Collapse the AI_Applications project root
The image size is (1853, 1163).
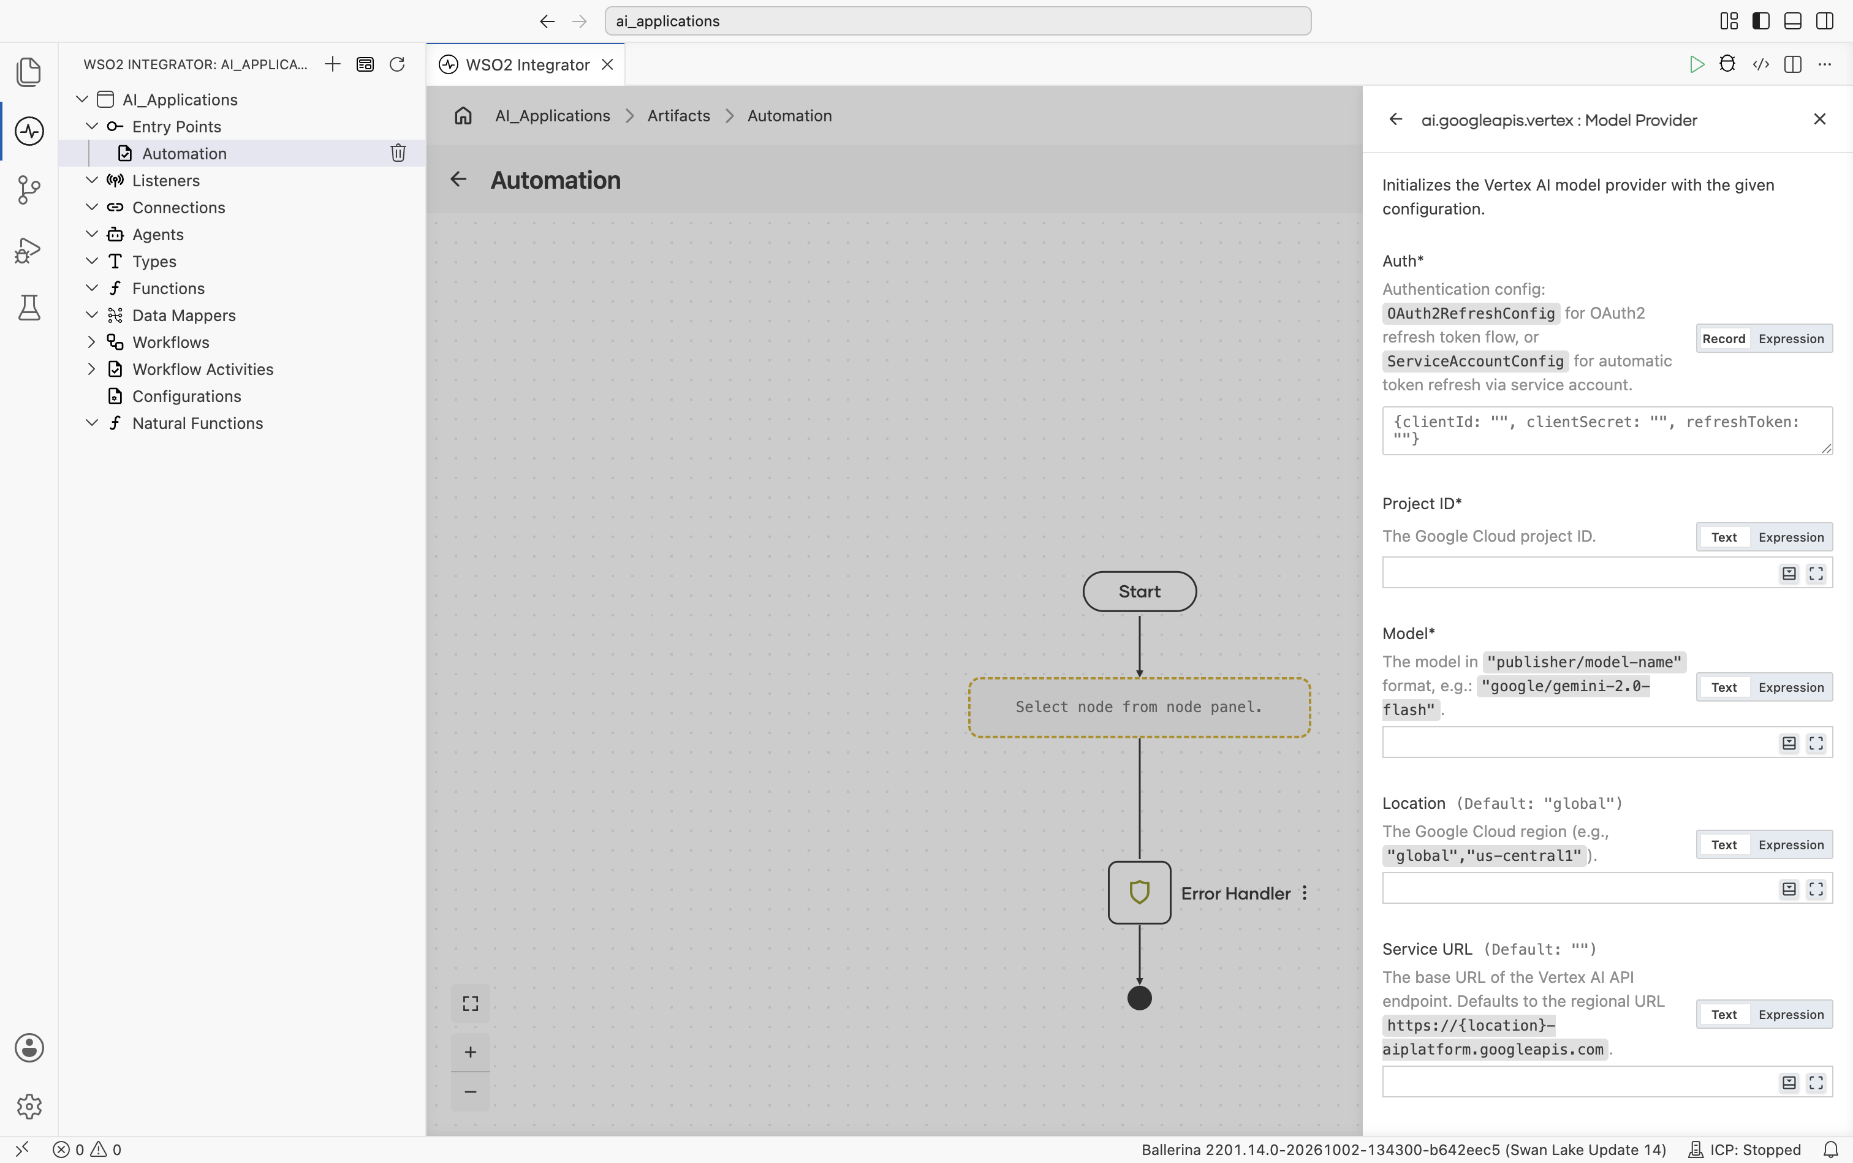(x=81, y=99)
